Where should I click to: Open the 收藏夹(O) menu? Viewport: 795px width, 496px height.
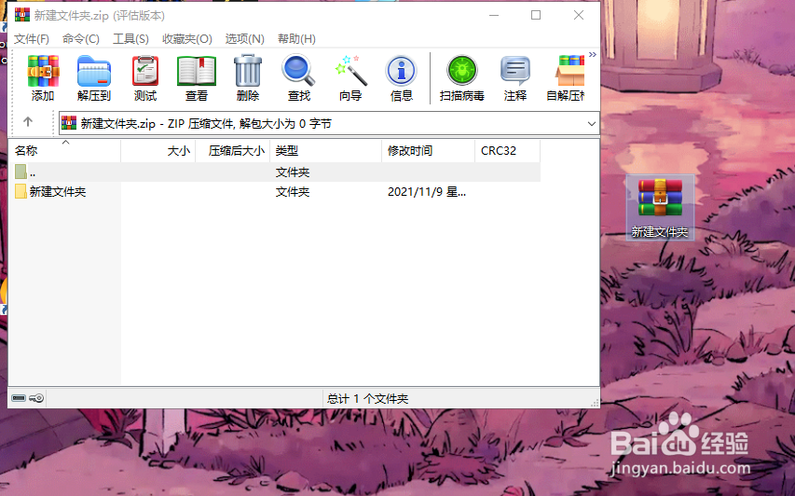point(187,39)
